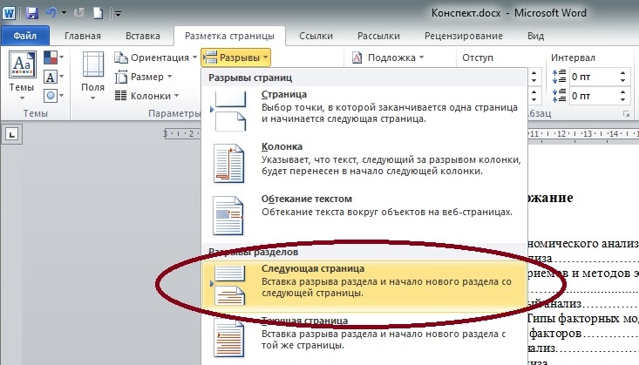The image size is (639, 365).
Task: Click the Текущая страница section icon
Action: pyautogui.click(x=229, y=338)
